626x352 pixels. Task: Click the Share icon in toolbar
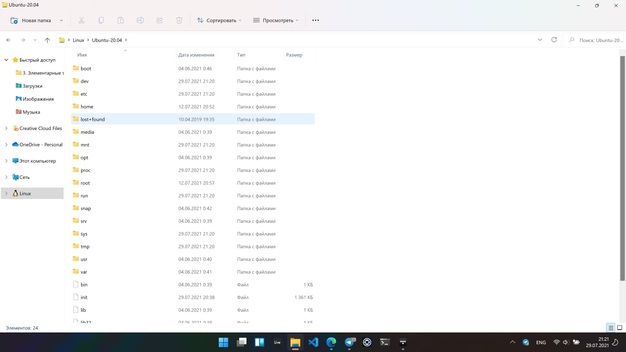point(159,21)
